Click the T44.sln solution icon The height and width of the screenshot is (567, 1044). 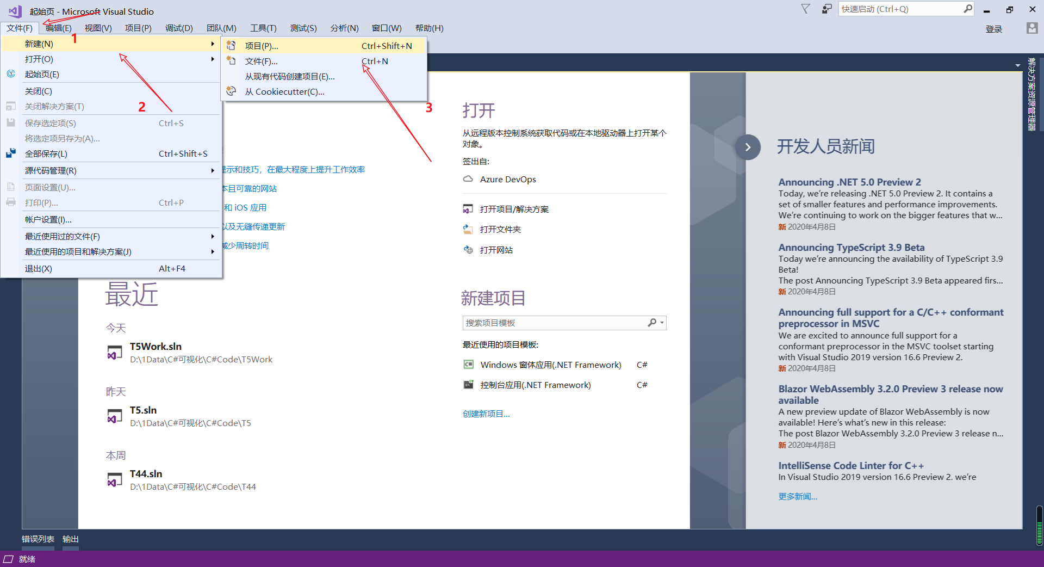click(114, 480)
